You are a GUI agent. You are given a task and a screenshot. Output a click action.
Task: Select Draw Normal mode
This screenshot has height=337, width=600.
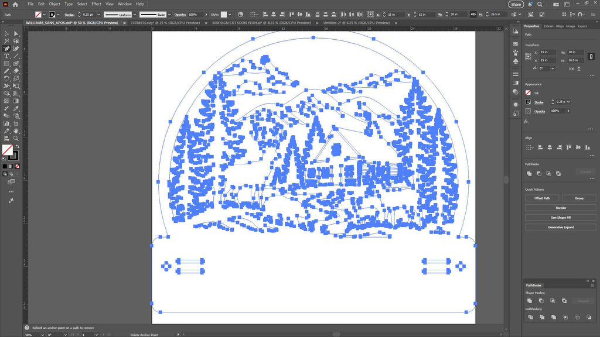click(x=5, y=174)
